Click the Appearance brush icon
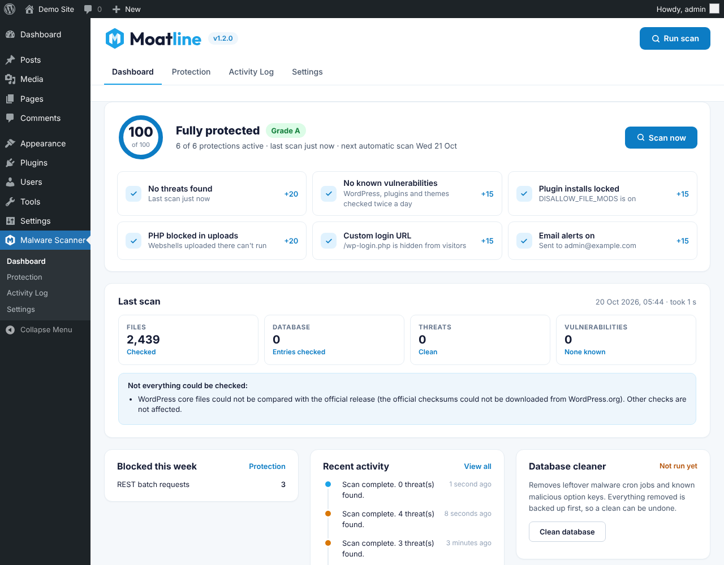 click(x=10, y=144)
